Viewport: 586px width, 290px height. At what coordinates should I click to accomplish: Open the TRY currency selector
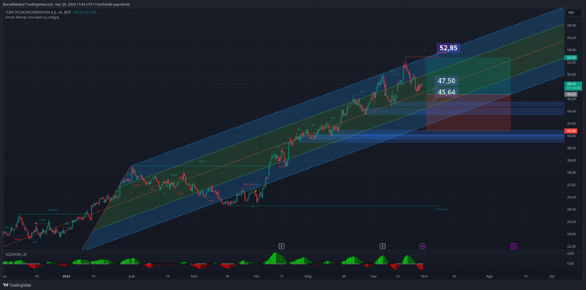tap(571, 13)
